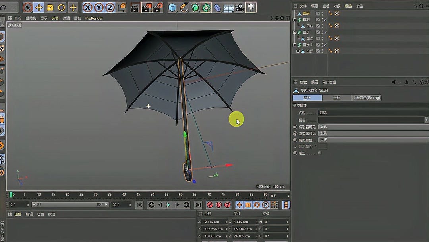Open the 标签 menu in object manager
Screen dimensions: 429x242
pyautogui.click(x=349, y=6)
